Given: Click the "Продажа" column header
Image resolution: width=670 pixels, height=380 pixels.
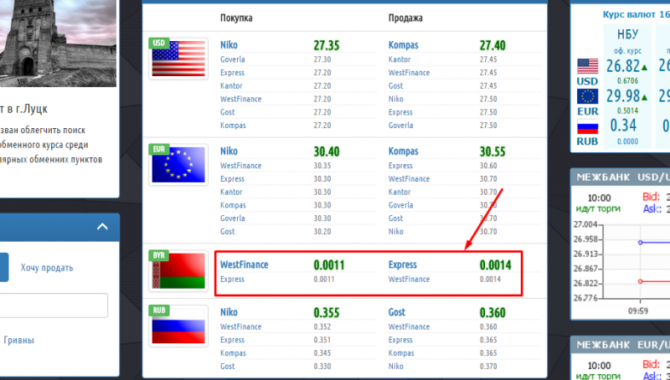Looking at the screenshot, I should [x=405, y=18].
